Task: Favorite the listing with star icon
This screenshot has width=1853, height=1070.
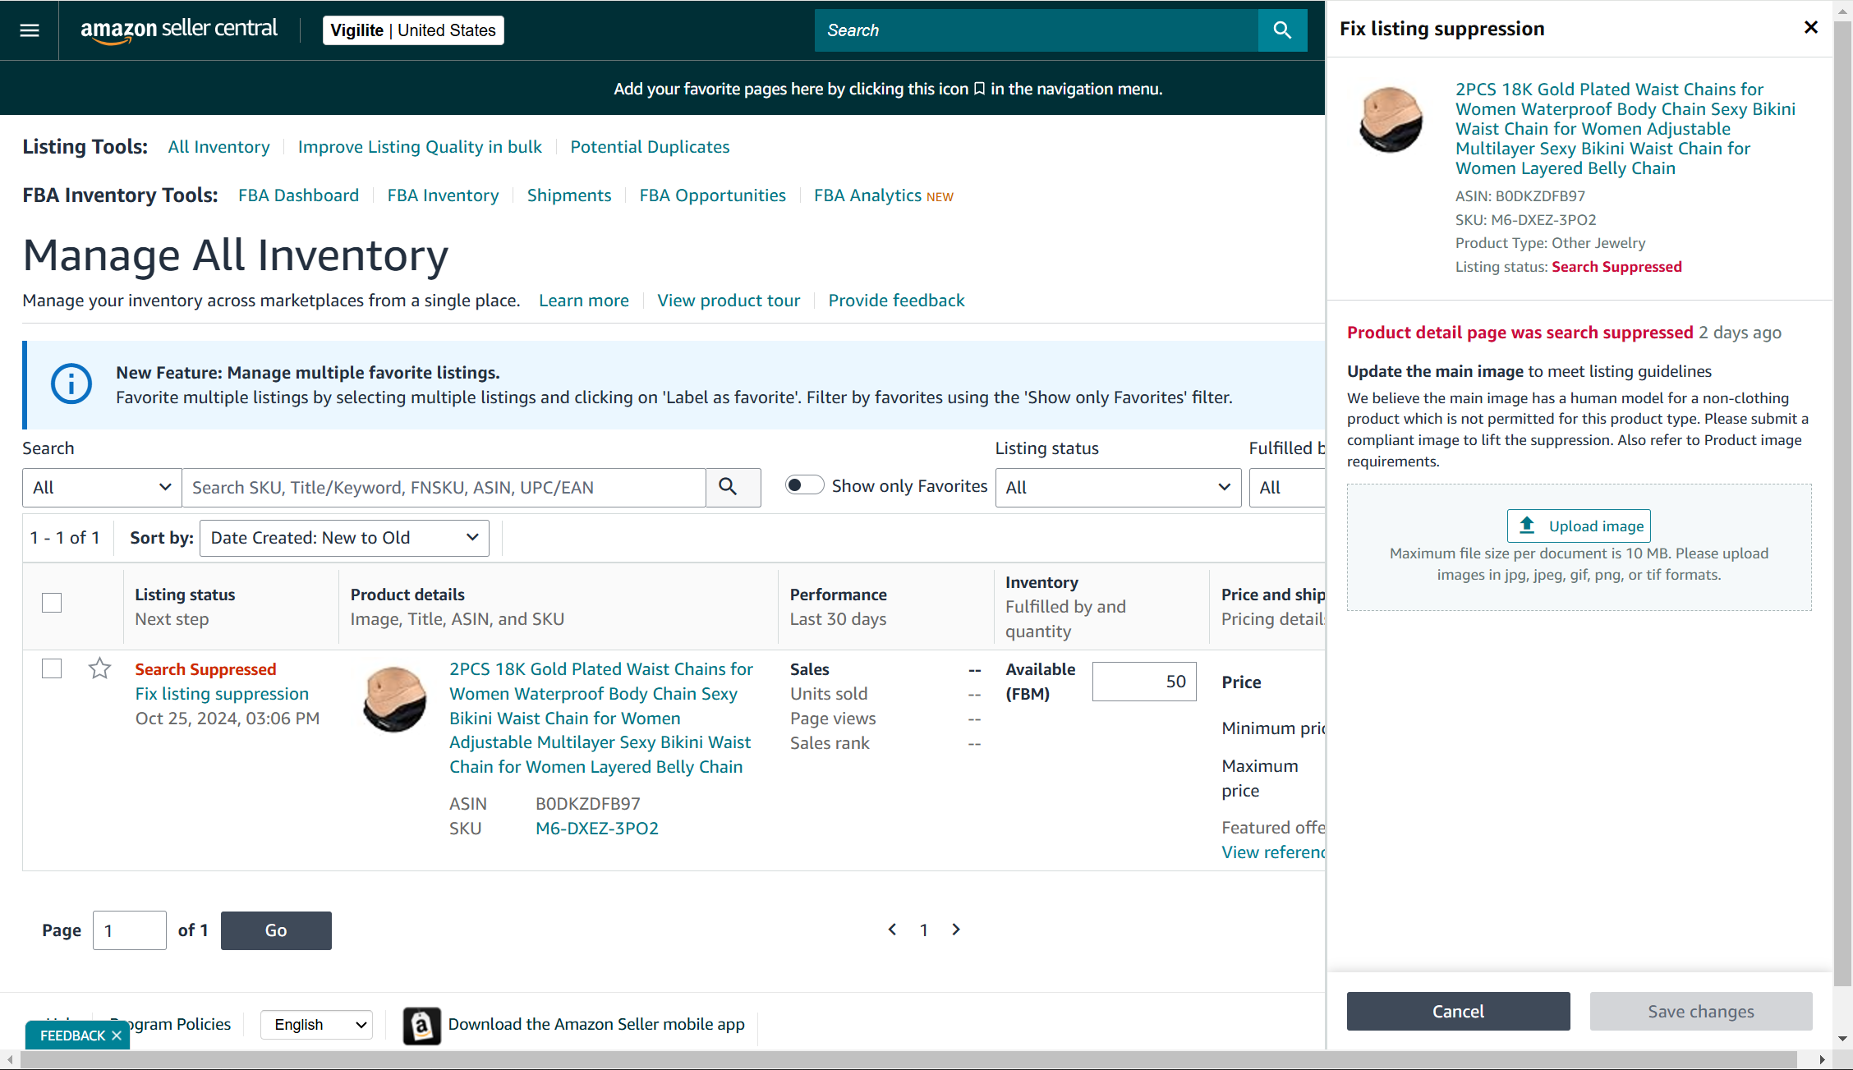Action: tap(99, 668)
